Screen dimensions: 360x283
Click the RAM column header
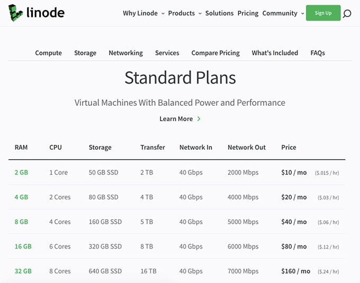21,148
